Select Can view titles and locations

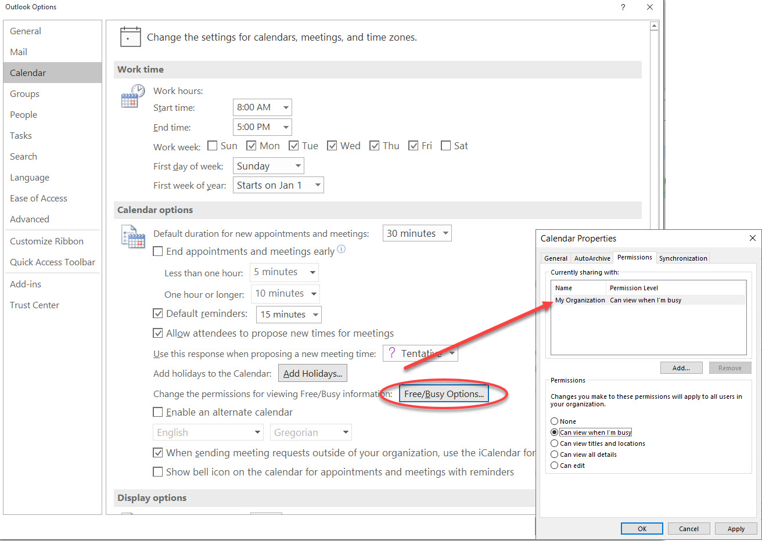click(555, 443)
